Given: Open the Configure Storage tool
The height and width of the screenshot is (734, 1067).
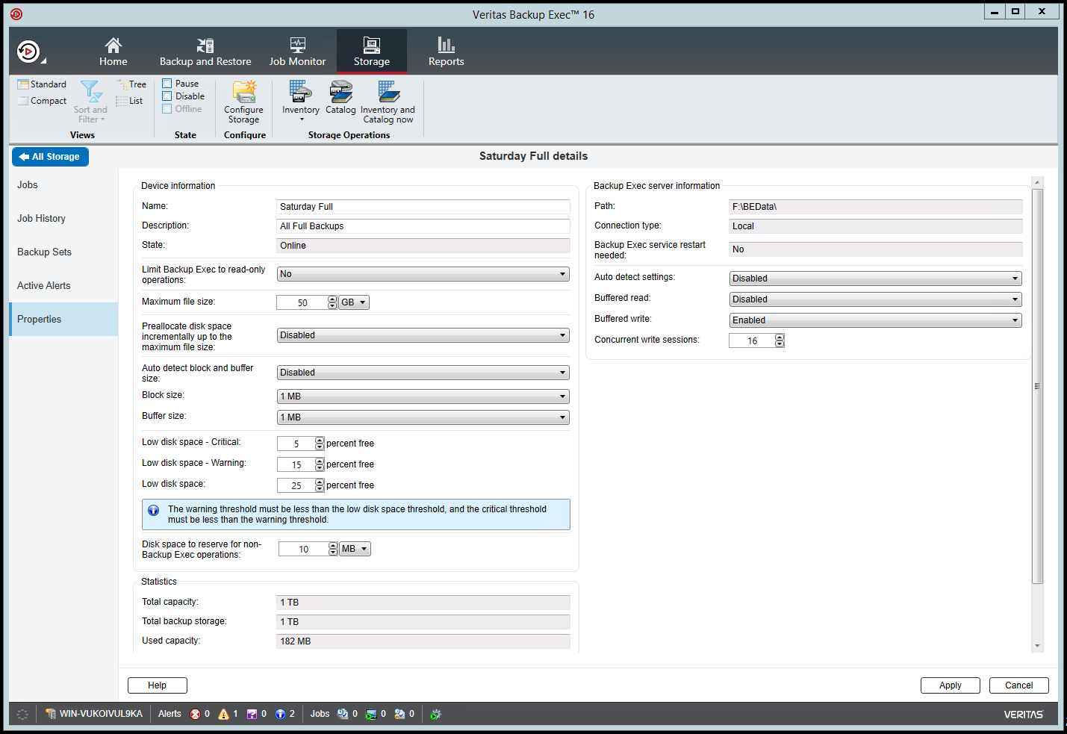Looking at the screenshot, I should click(x=243, y=103).
